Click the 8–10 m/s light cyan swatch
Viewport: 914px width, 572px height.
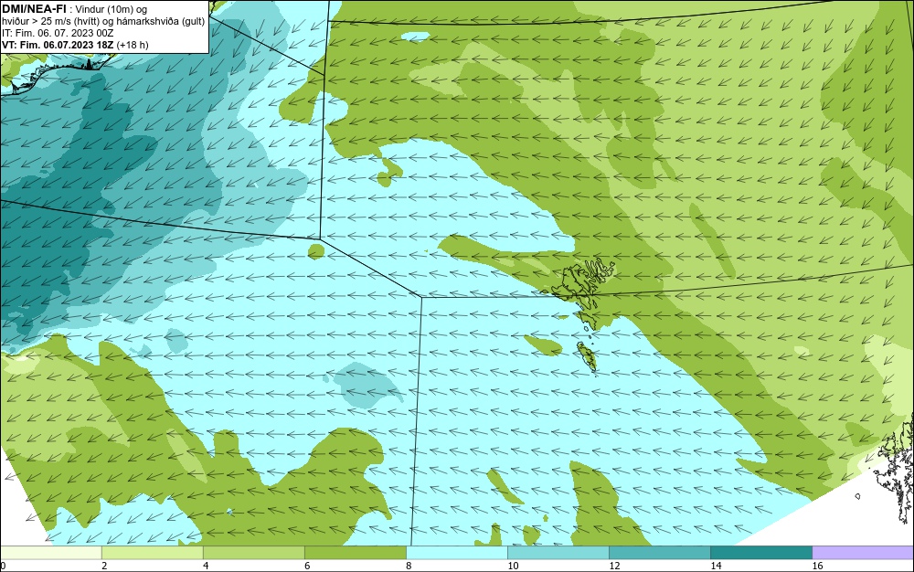point(456,553)
